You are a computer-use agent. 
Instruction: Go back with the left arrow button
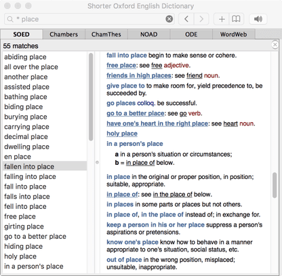tap(186, 19)
